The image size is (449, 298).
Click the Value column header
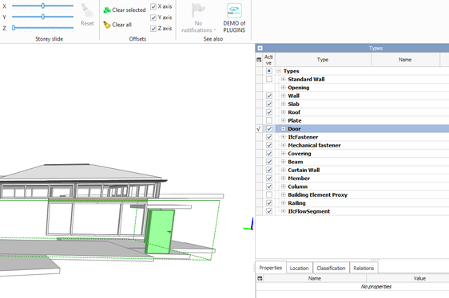(x=407, y=278)
